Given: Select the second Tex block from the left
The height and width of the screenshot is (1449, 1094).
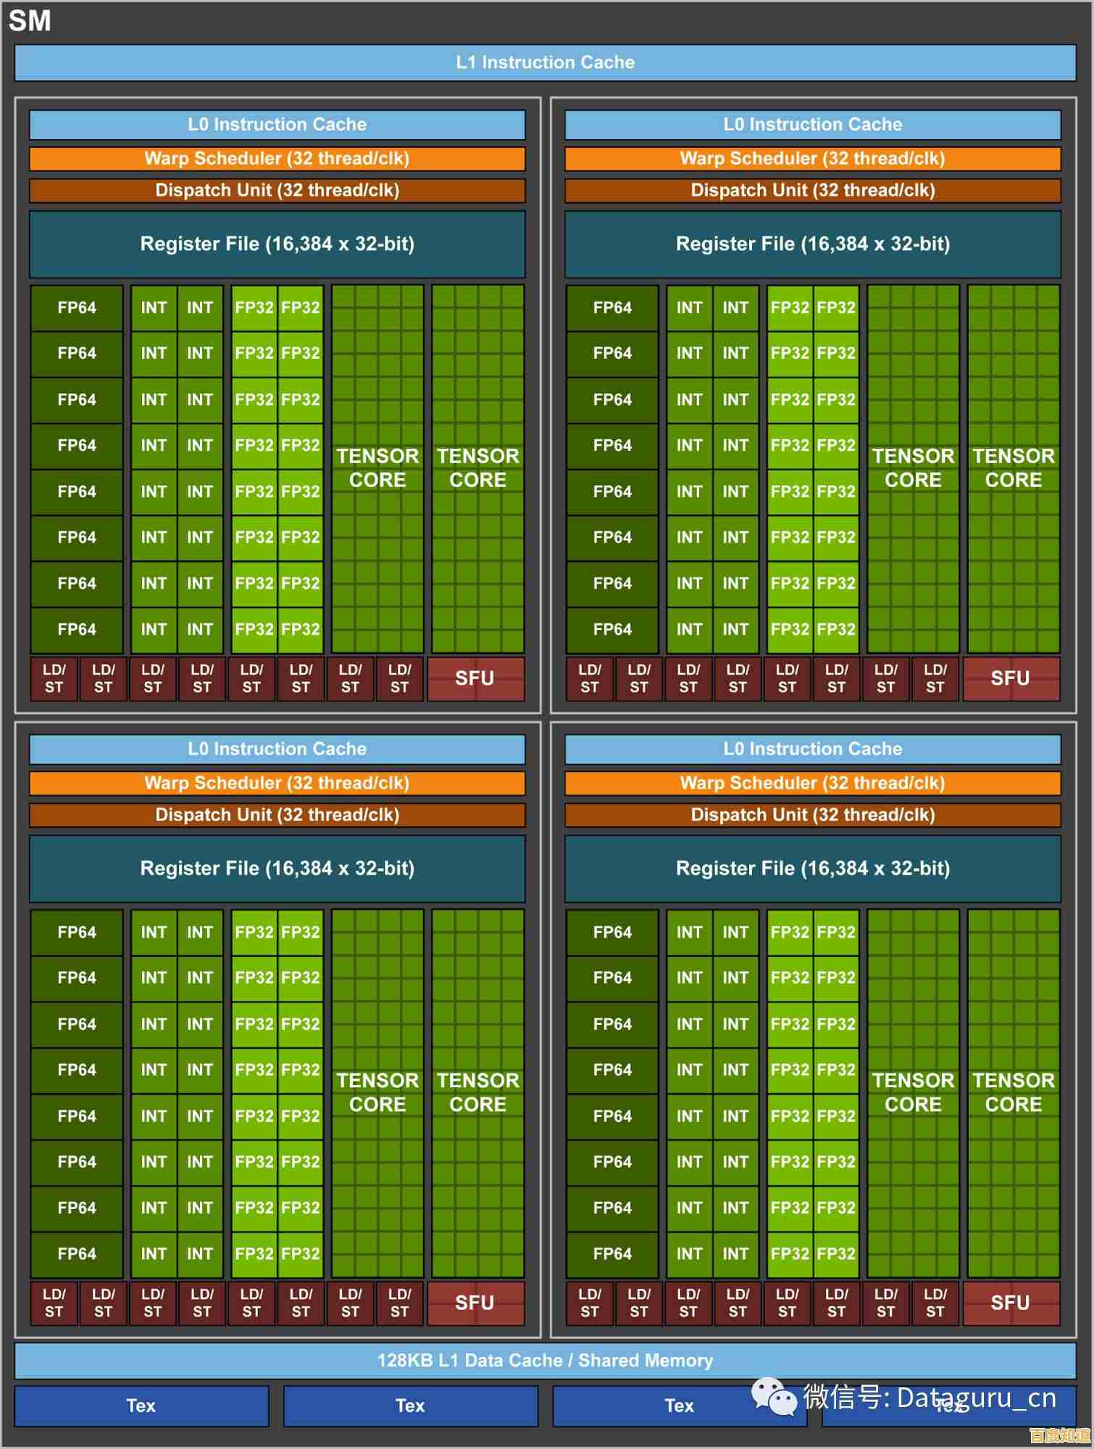Looking at the screenshot, I should pyautogui.click(x=410, y=1406).
